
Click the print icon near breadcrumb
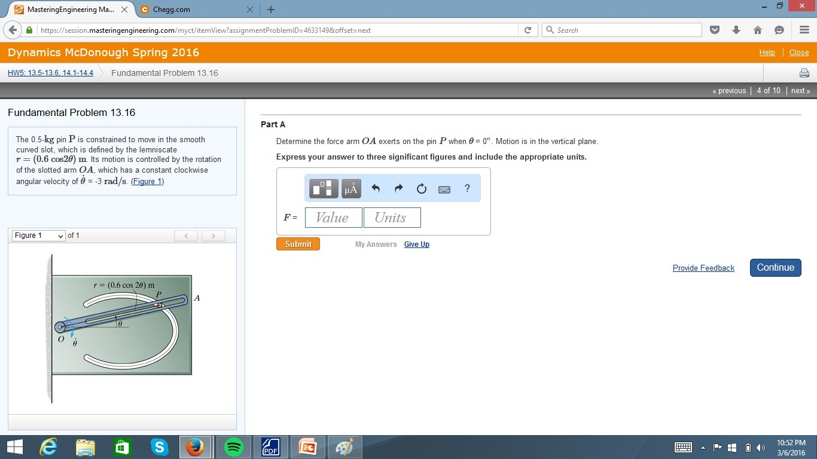[x=804, y=72]
